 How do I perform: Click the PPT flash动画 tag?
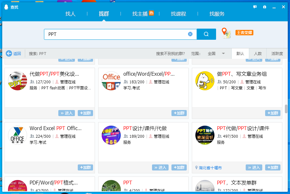53,88
